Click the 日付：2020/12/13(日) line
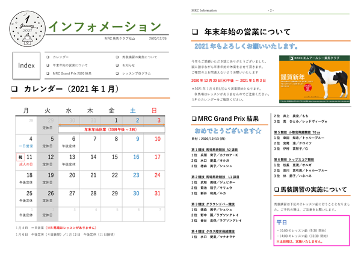The height and width of the screenshot is (255, 361). [x=208, y=139]
